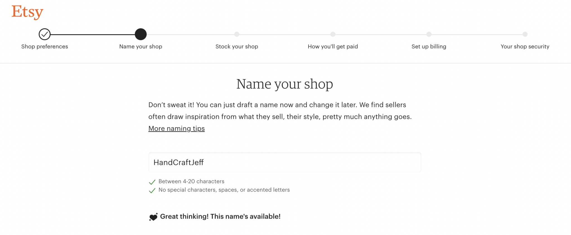
Task: Click the green check for no special characters
Action: pyautogui.click(x=152, y=190)
